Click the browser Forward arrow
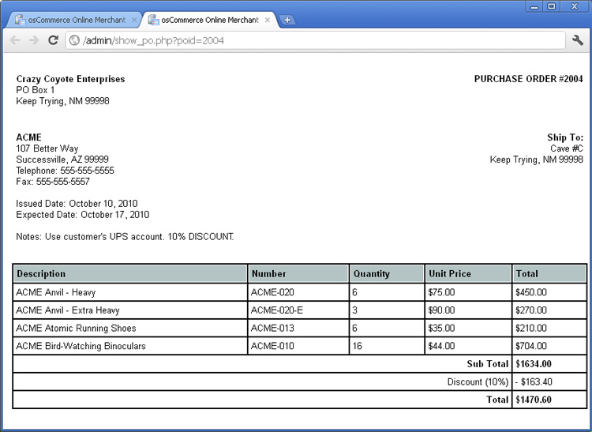 click(34, 40)
